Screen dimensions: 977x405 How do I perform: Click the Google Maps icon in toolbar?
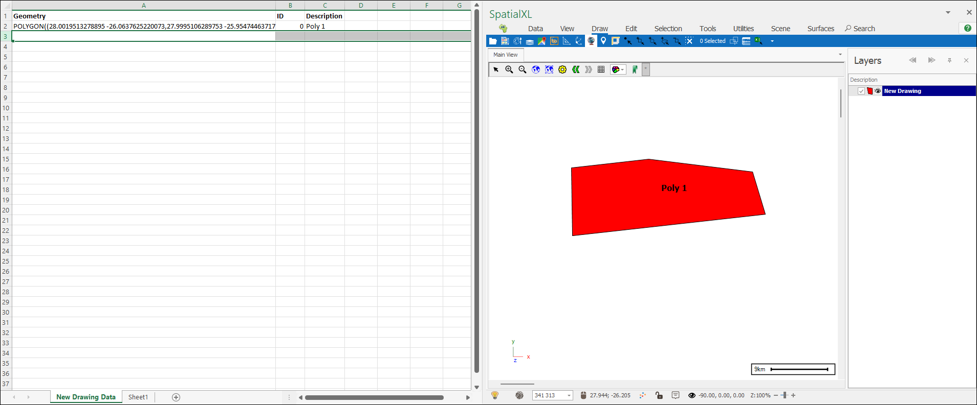pos(541,41)
